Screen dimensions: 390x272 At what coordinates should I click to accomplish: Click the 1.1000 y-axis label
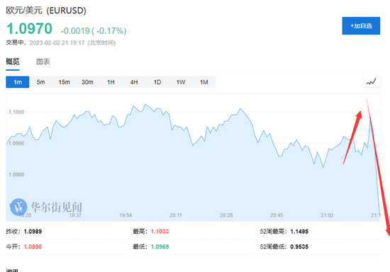click(x=16, y=112)
